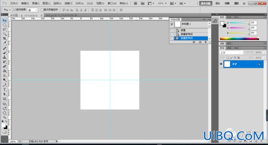Select the History Brush tool

(x=5, y=62)
